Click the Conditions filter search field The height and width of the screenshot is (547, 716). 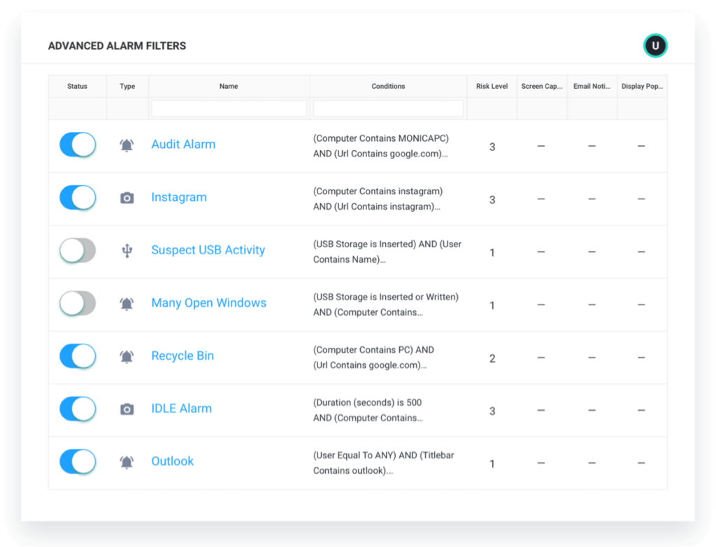tap(388, 108)
